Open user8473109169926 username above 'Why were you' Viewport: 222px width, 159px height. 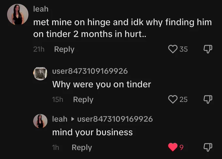pyautogui.click(x=90, y=71)
